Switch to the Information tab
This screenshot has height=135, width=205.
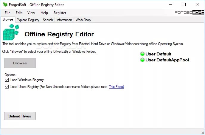click(64, 20)
